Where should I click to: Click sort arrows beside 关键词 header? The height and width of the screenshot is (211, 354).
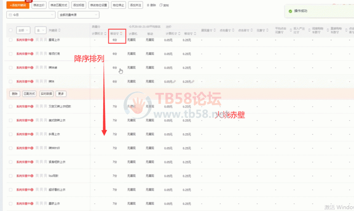click(59, 30)
